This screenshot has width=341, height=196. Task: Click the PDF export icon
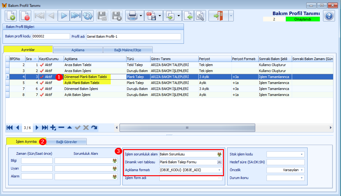coord(151,16)
